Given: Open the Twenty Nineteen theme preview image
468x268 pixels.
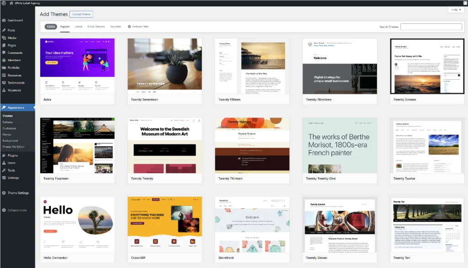Looking at the screenshot, I should pyautogui.click(x=340, y=66).
